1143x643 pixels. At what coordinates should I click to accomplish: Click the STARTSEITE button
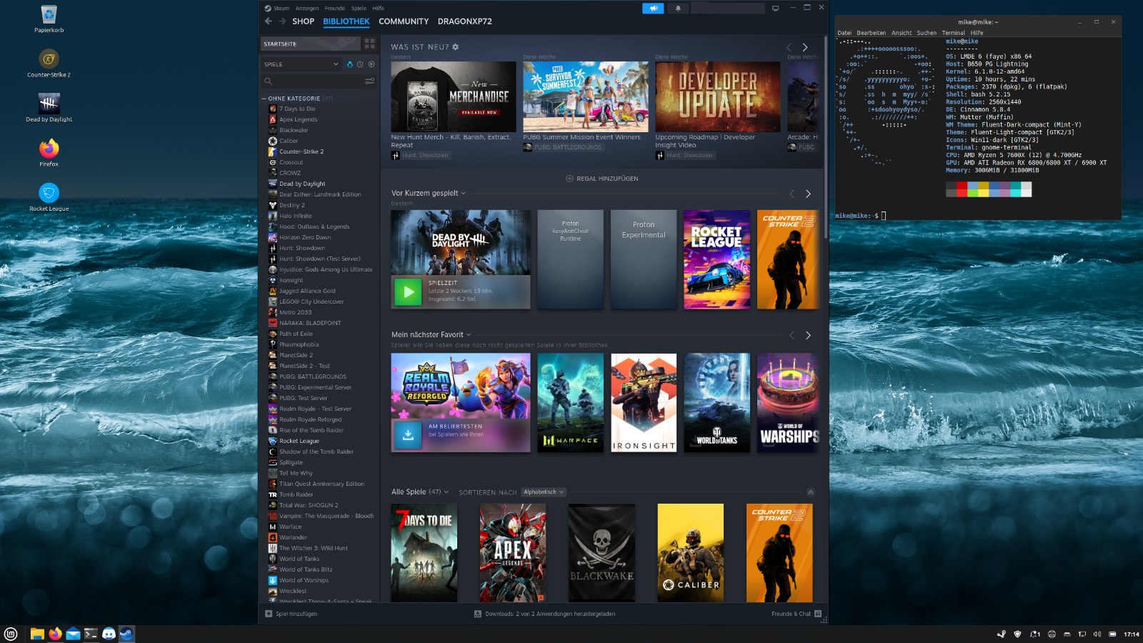310,44
